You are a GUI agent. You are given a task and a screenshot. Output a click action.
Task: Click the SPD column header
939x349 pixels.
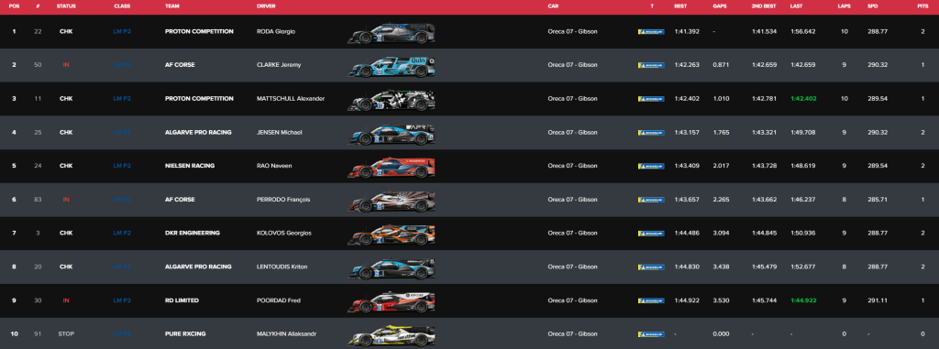pos(873,6)
